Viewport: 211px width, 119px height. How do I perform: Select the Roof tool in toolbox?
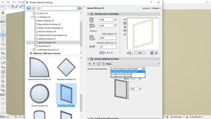[3, 58]
